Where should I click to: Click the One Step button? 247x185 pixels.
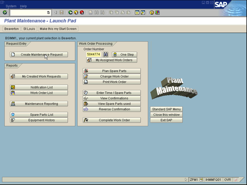124,54
